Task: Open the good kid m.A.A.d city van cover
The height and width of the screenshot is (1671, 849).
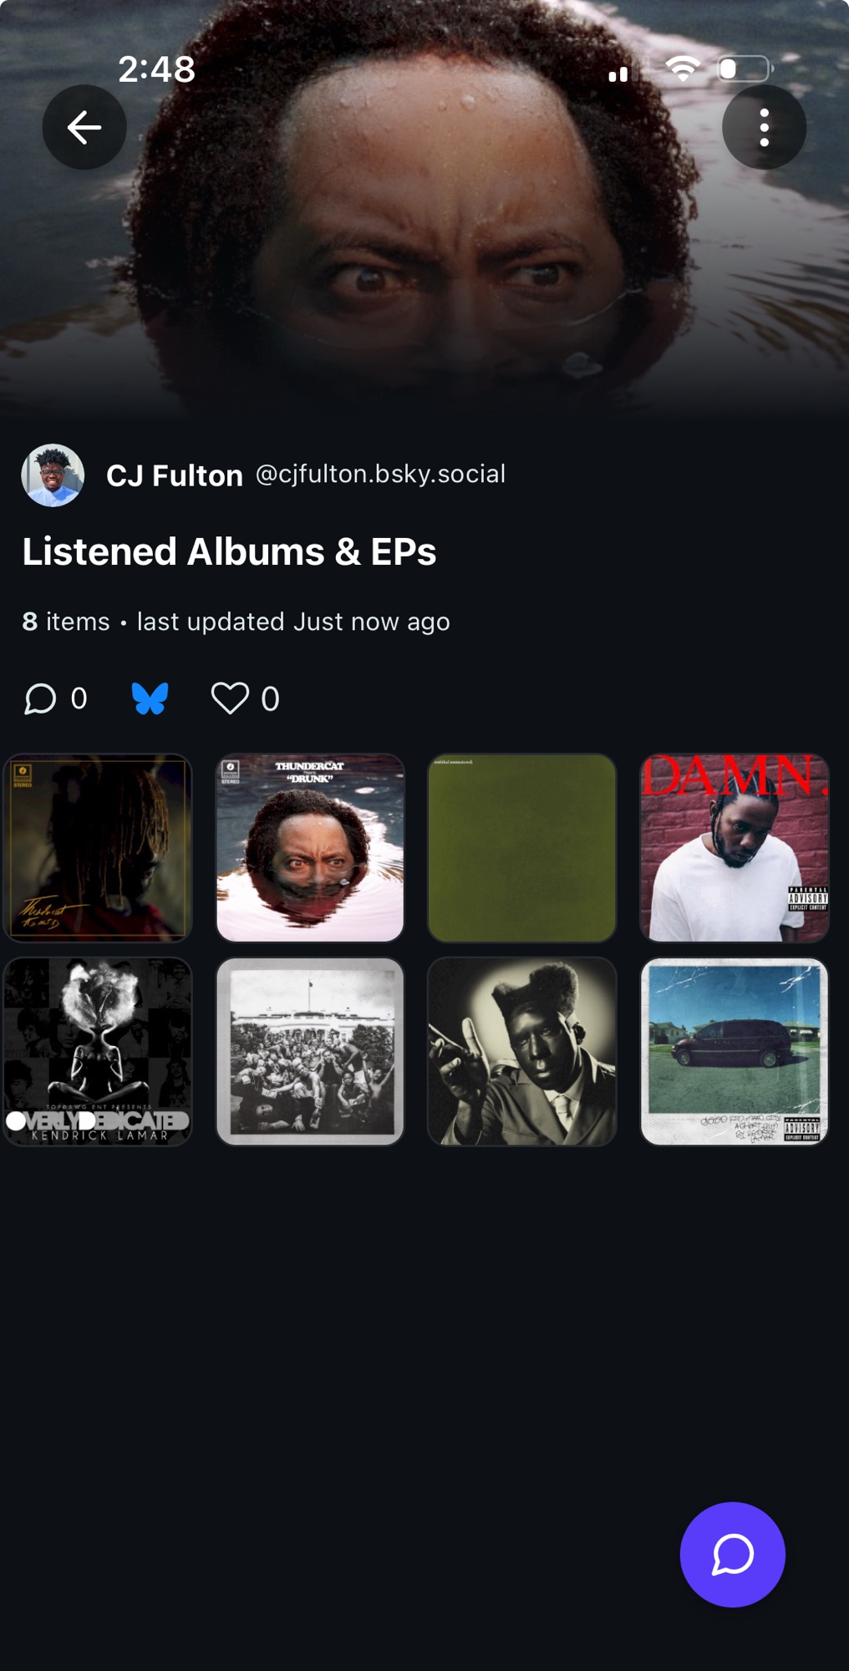Action: coord(735,1052)
